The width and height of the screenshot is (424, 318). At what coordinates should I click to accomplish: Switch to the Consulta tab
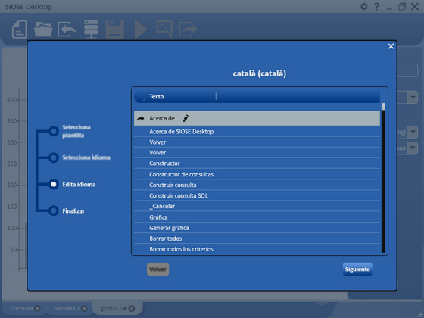[22, 308]
